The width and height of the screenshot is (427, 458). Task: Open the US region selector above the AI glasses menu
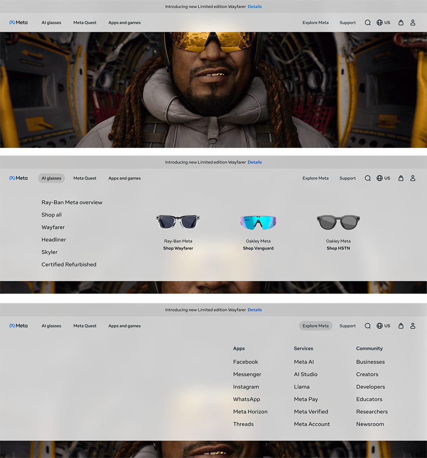coord(383,178)
